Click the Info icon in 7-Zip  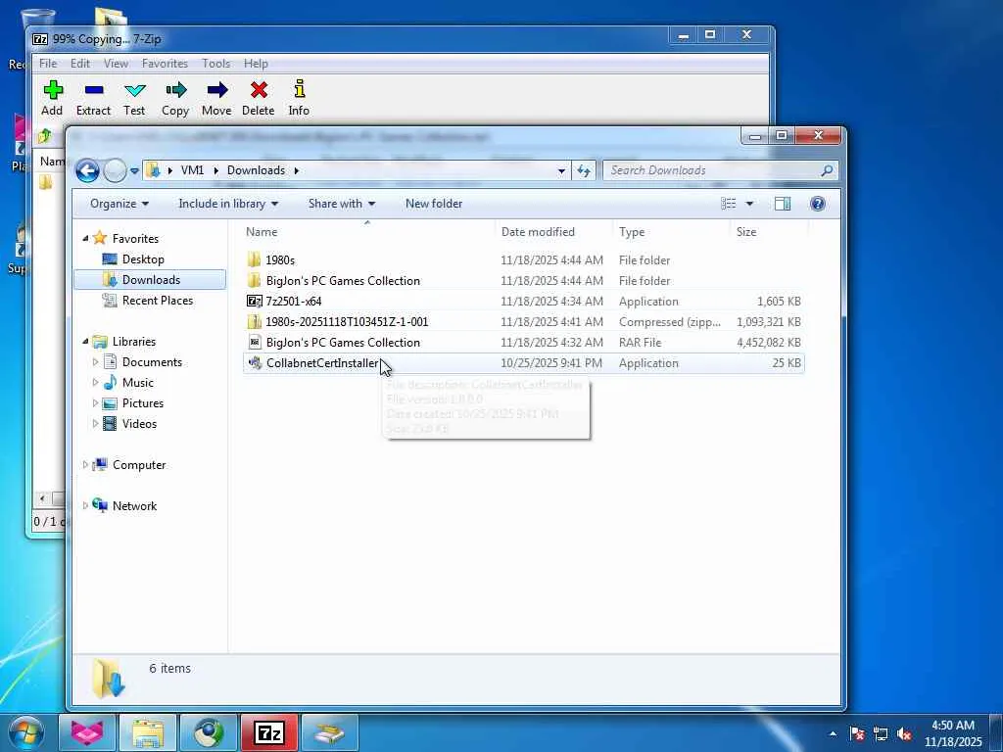(299, 89)
